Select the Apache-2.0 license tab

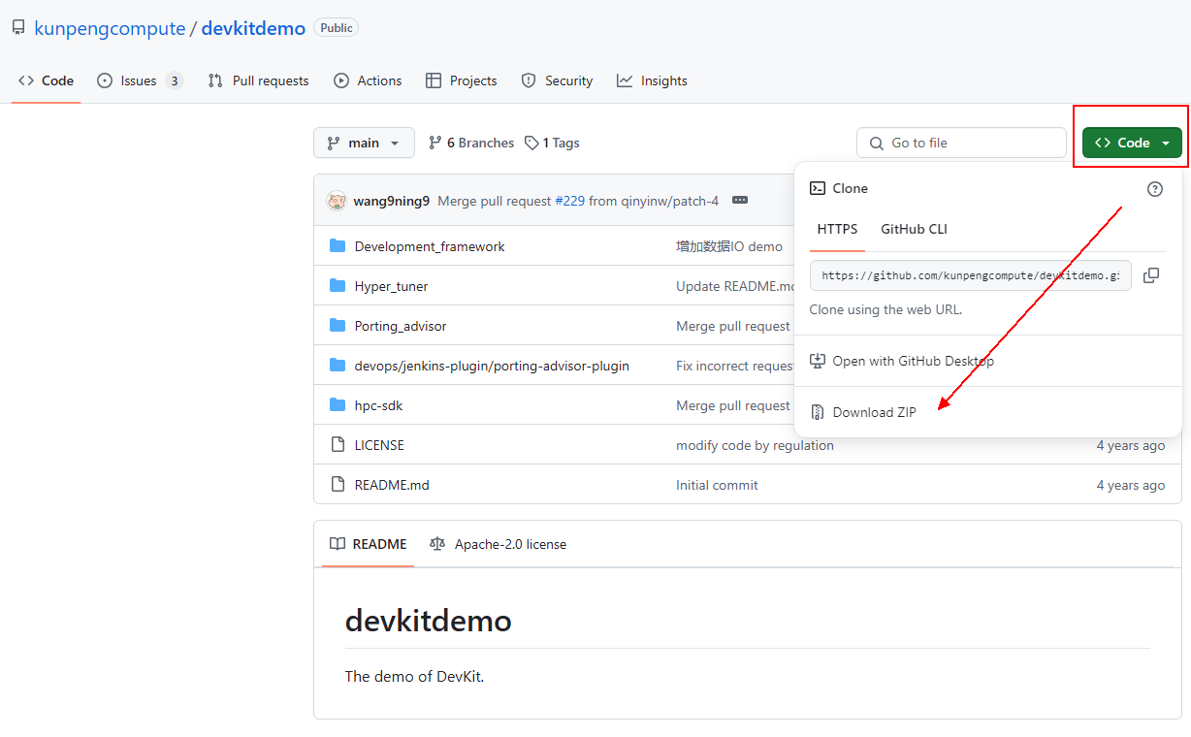(498, 544)
